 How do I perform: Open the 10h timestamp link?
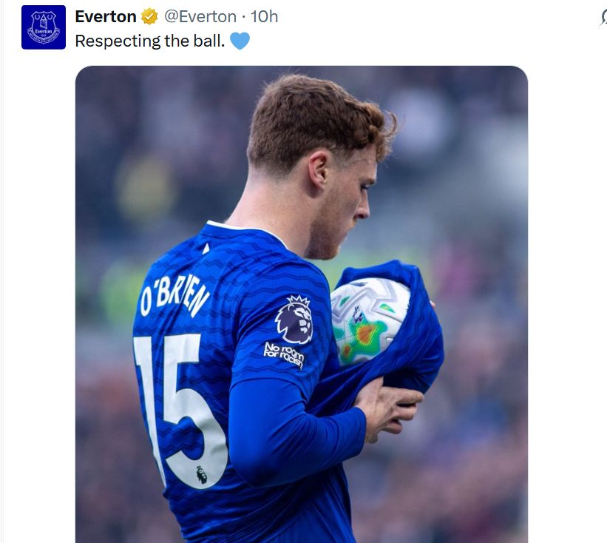pos(264,16)
